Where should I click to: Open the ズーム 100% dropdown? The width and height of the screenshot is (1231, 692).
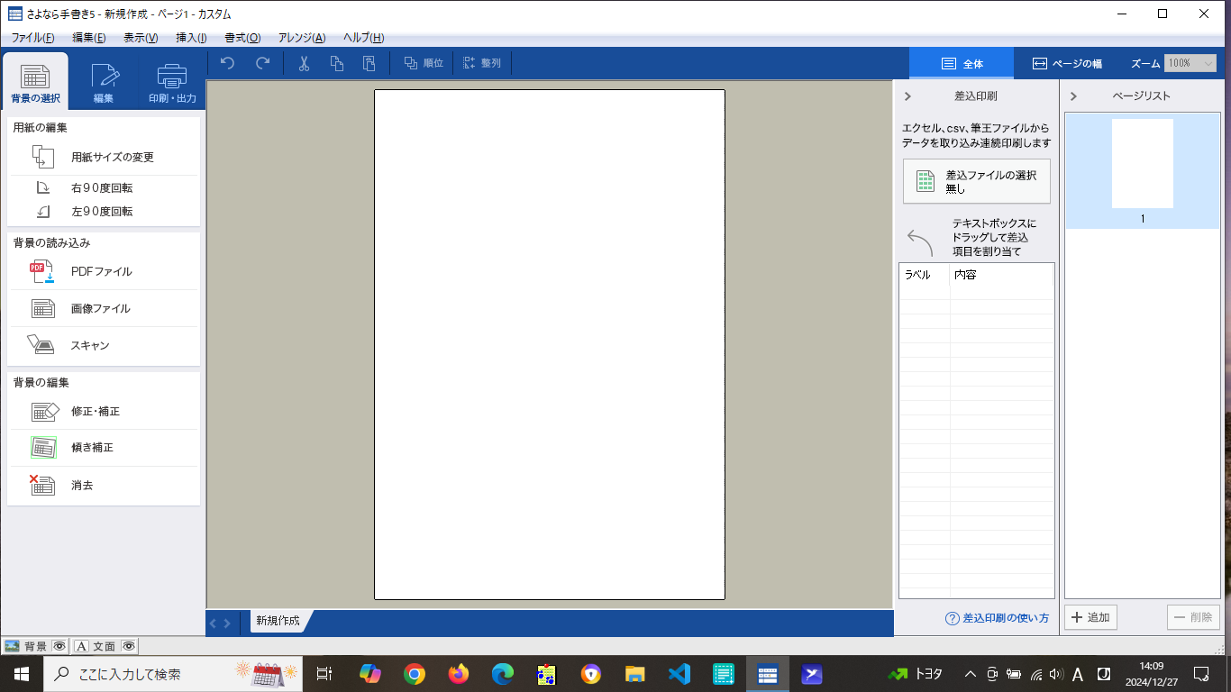coord(1190,63)
